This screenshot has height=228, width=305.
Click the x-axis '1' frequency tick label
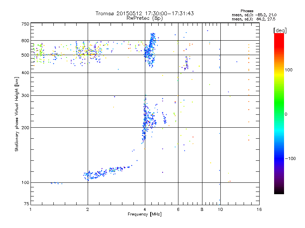30,209
